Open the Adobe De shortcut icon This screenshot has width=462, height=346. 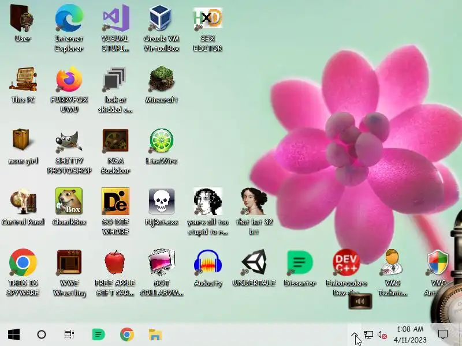tap(115, 201)
